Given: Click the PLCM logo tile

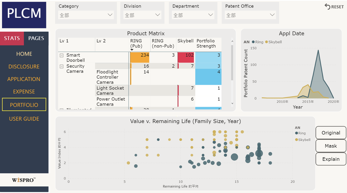Looking at the screenshot, I should coord(24,15).
